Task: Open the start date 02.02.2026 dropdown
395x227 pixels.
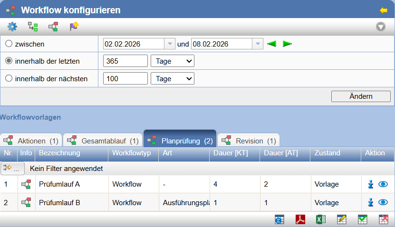Action: (x=170, y=44)
